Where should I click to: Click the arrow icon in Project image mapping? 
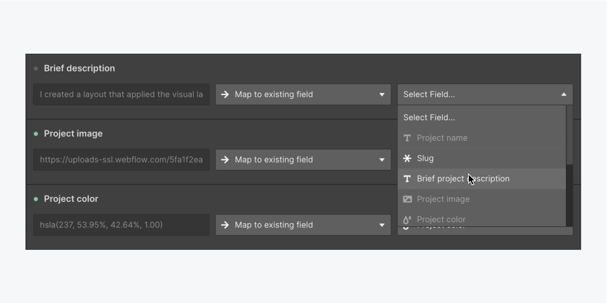(225, 160)
